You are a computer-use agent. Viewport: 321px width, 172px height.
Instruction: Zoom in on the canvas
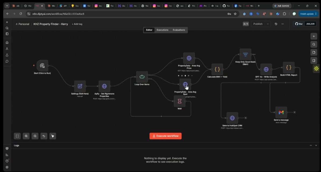pos(26,136)
